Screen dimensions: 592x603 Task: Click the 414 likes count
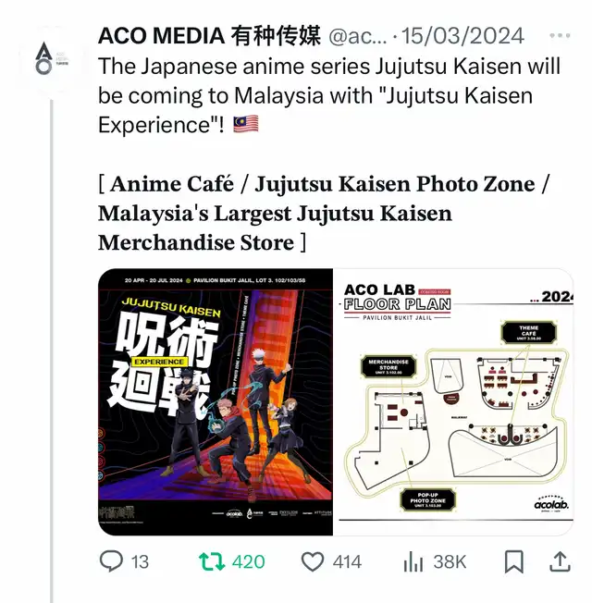348,562
